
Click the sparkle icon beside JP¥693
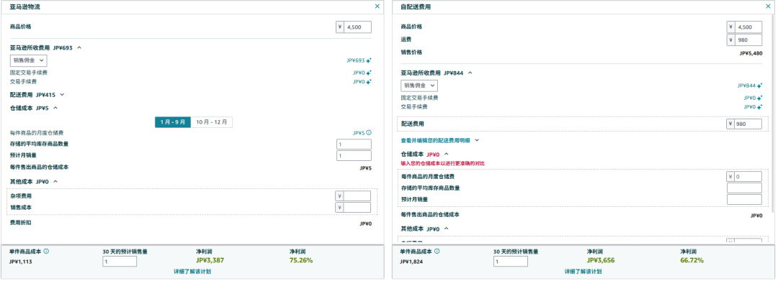tap(369, 61)
